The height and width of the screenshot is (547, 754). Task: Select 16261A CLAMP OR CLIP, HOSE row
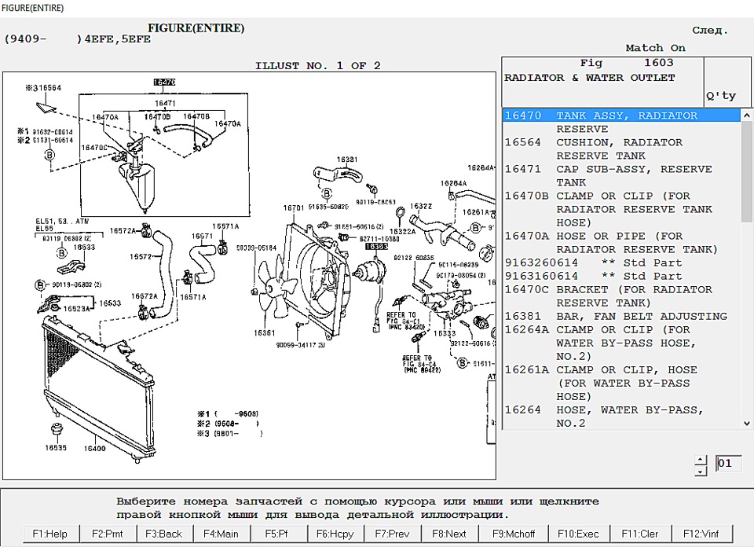(x=621, y=383)
